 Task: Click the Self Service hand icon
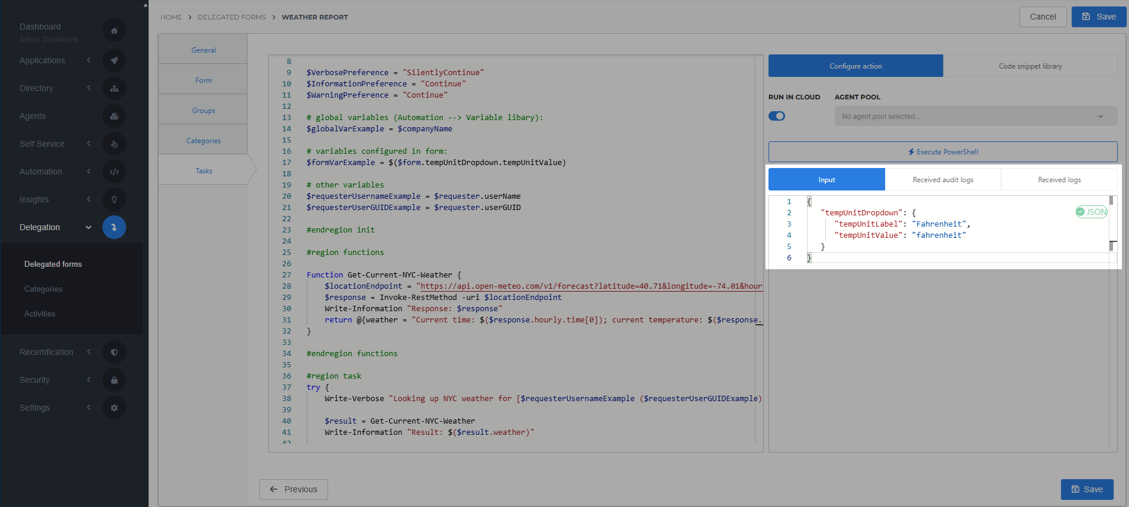click(114, 144)
